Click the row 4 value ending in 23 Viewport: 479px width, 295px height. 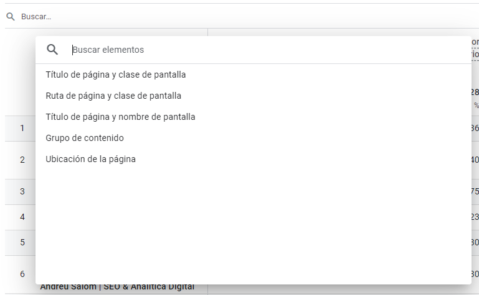pyautogui.click(x=475, y=217)
